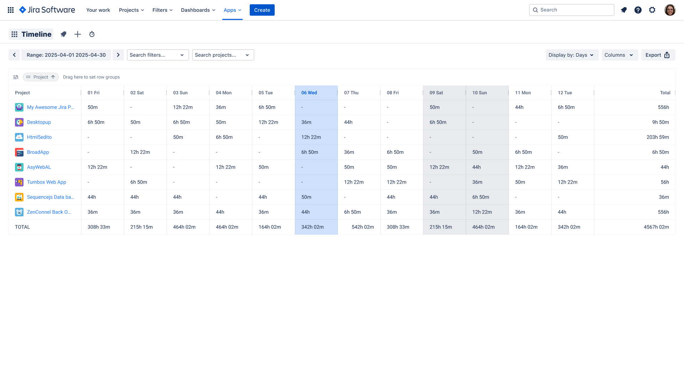Image resolution: width=684 pixels, height=385 pixels.
Task: Expand the Filters menu
Action: click(162, 10)
